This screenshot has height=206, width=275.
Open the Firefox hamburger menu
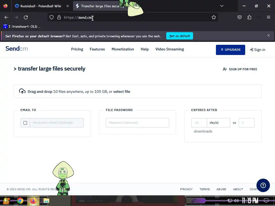point(269,17)
